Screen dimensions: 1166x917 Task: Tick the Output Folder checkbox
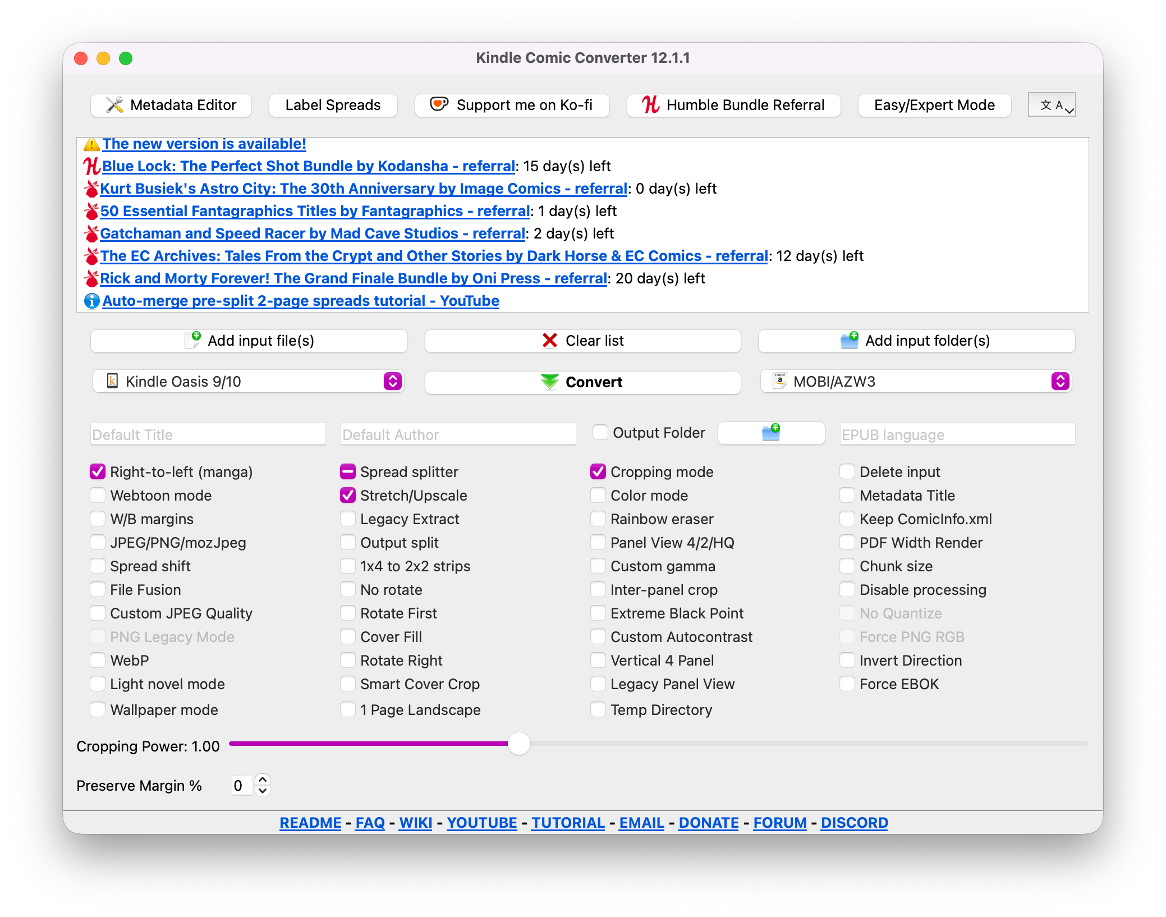click(x=600, y=433)
